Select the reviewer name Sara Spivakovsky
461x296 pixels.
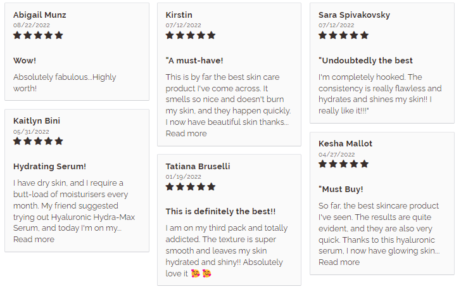[x=354, y=15]
